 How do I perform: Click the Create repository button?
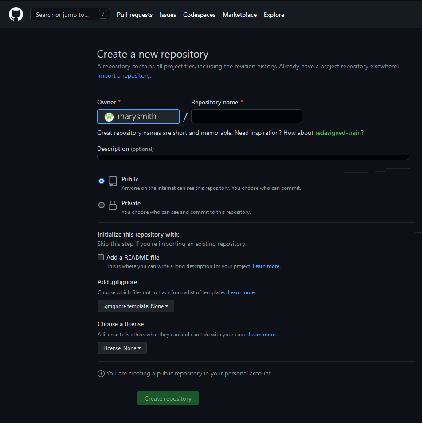pos(168,398)
